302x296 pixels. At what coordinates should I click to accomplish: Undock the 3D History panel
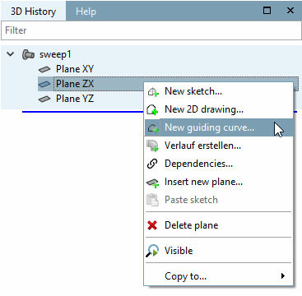click(x=267, y=11)
